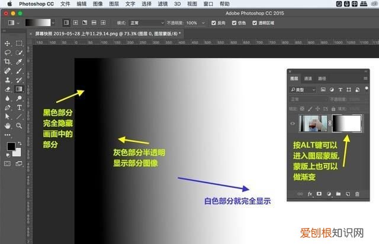The image size is (379, 244).
Task: Delete layer with the trash button
Action: point(357,194)
